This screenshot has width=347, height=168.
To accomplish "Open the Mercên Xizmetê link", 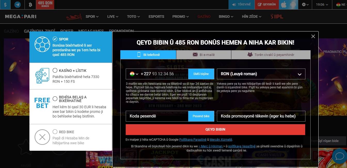I will (221, 140).
